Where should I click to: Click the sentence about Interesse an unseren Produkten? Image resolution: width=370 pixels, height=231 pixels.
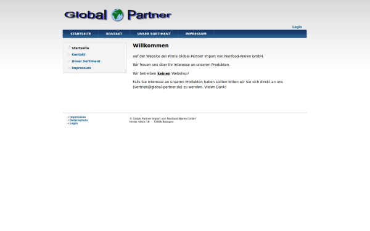pyautogui.click(x=181, y=65)
